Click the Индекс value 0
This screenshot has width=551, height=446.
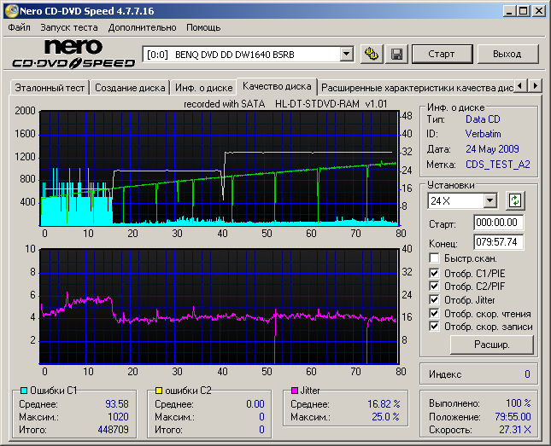[x=527, y=374]
